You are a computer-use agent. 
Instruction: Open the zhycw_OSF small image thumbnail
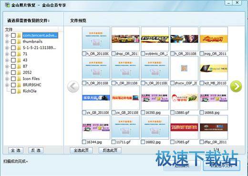pyautogui.click(x=184, y=68)
